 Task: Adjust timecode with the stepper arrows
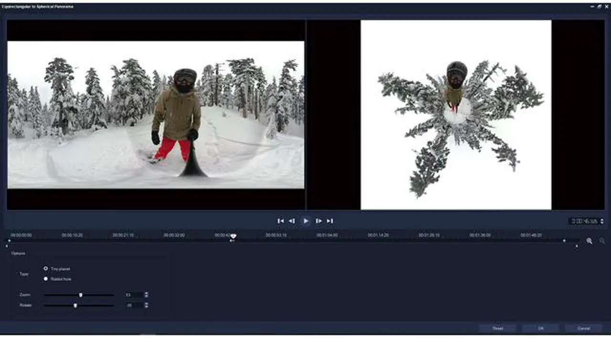pyautogui.click(x=601, y=221)
